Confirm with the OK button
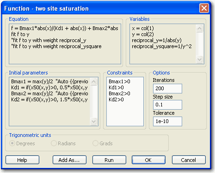 pos(148,160)
